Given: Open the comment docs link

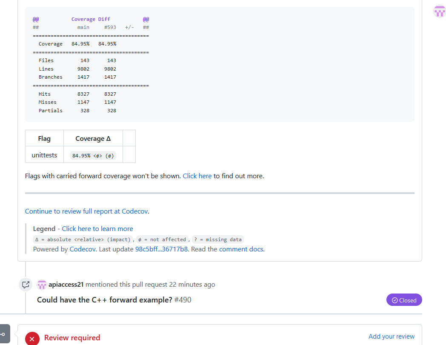Looking at the screenshot, I should (x=241, y=249).
